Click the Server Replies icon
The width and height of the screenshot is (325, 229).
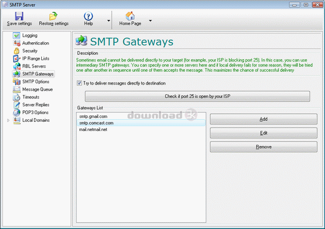tap(17, 105)
